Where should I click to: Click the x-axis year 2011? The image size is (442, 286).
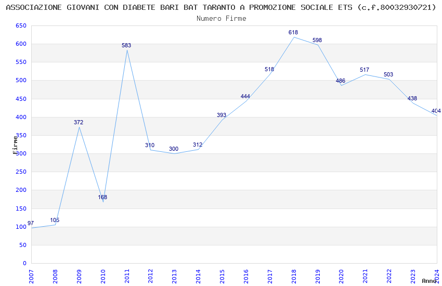click(x=127, y=277)
